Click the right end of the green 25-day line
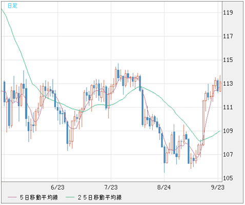245x205 pixels. 219,131
